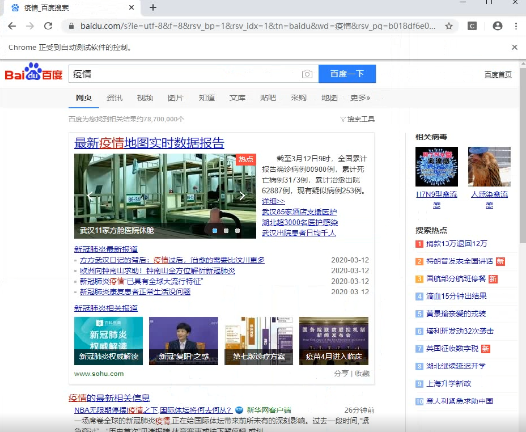Open the 新冠"复阳"之惑 thumbnail

[x=184, y=341]
